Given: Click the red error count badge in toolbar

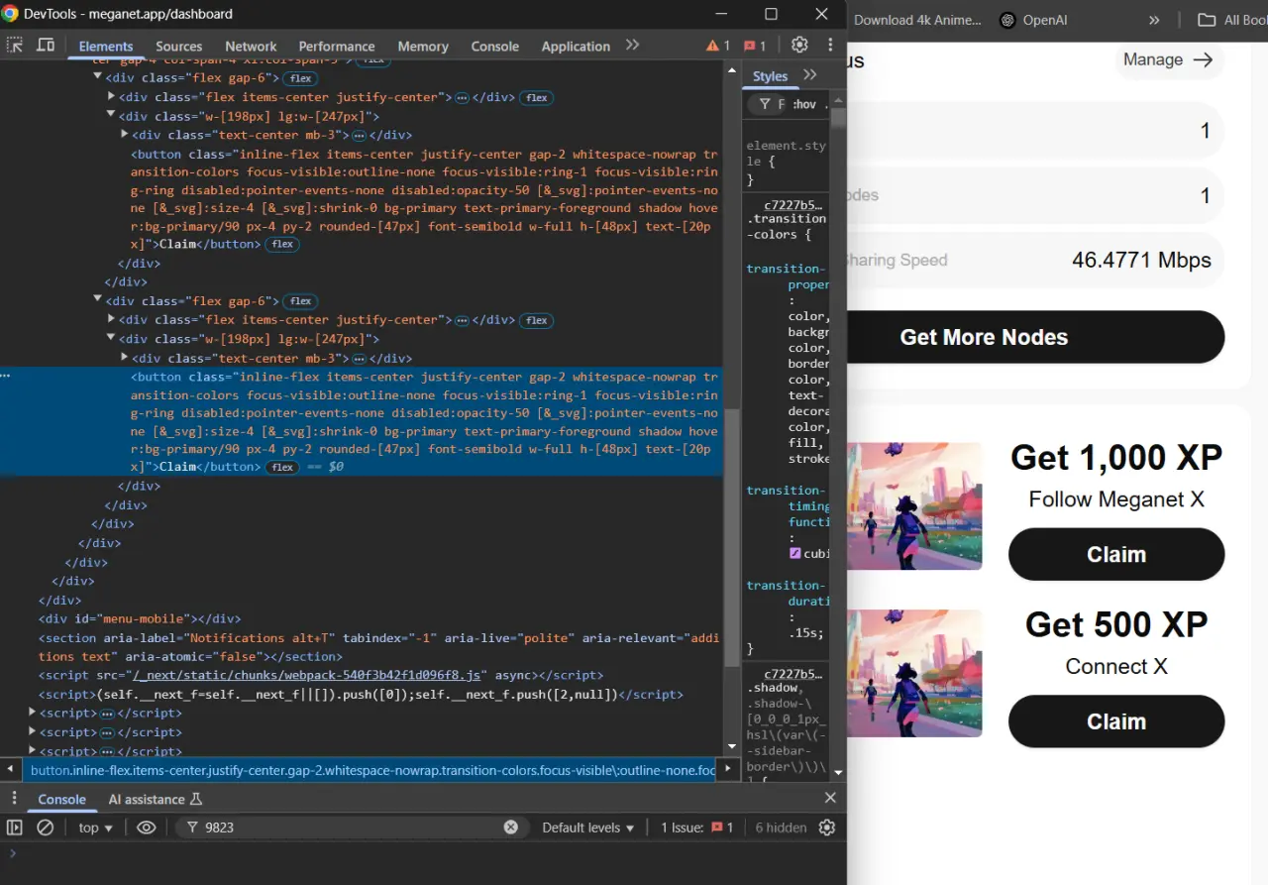Looking at the screenshot, I should [755, 46].
